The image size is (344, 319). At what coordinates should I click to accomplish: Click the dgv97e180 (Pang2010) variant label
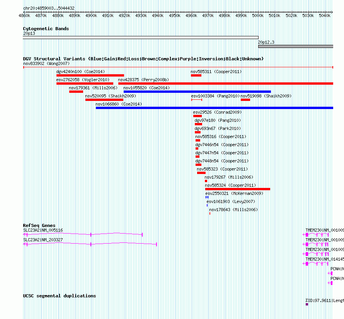pyautogui.click(x=218, y=121)
